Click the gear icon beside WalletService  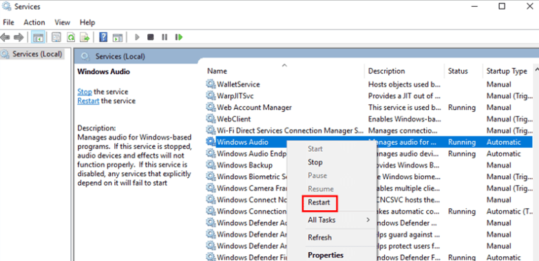pyautogui.click(x=211, y=84)
